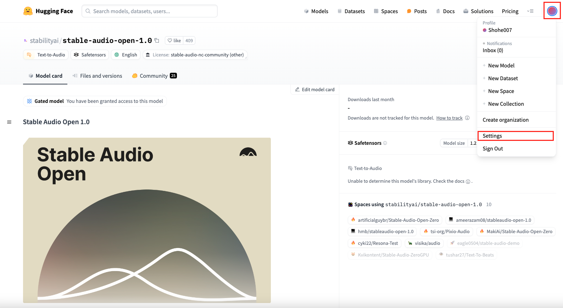Click the Hugging Face logo icon
Screen dimensions: 563x308
click(x=28, y=11)
